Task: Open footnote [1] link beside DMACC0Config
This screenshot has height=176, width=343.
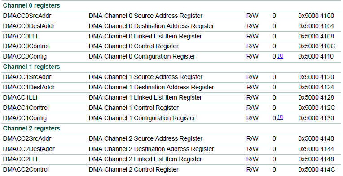Action: [280, 56]
